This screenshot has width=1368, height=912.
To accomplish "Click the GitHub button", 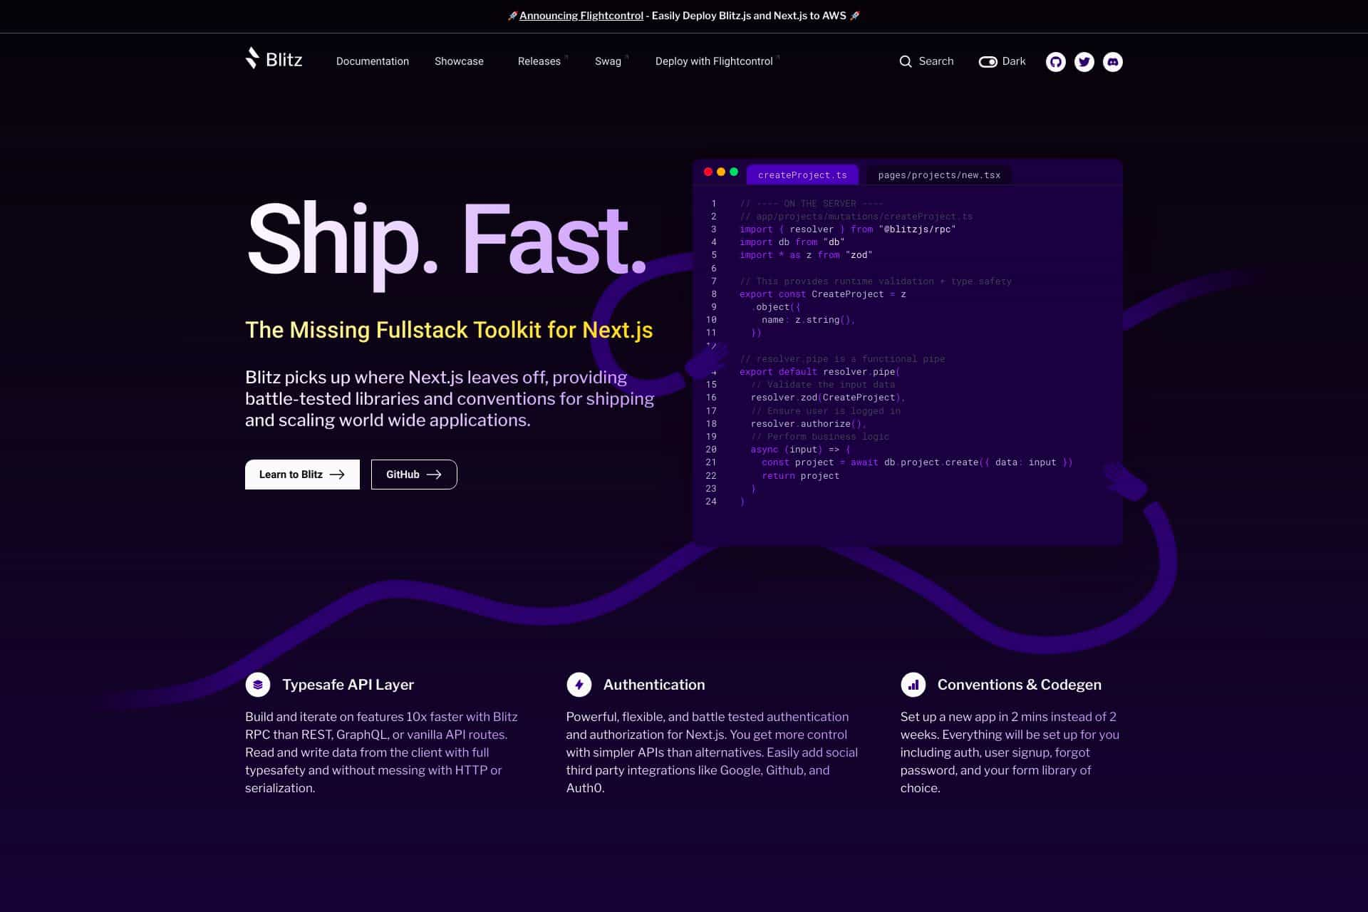I will (414, 473).
